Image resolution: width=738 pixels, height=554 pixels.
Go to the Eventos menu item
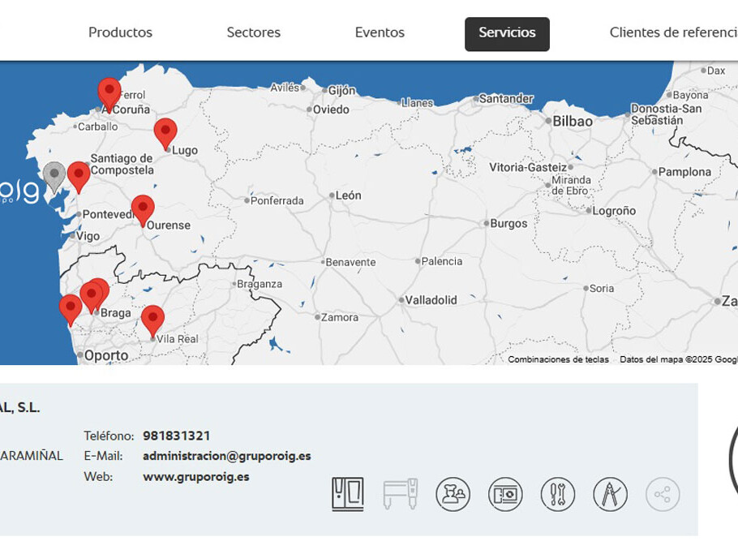pyautogui.click(x=380, y=32)
